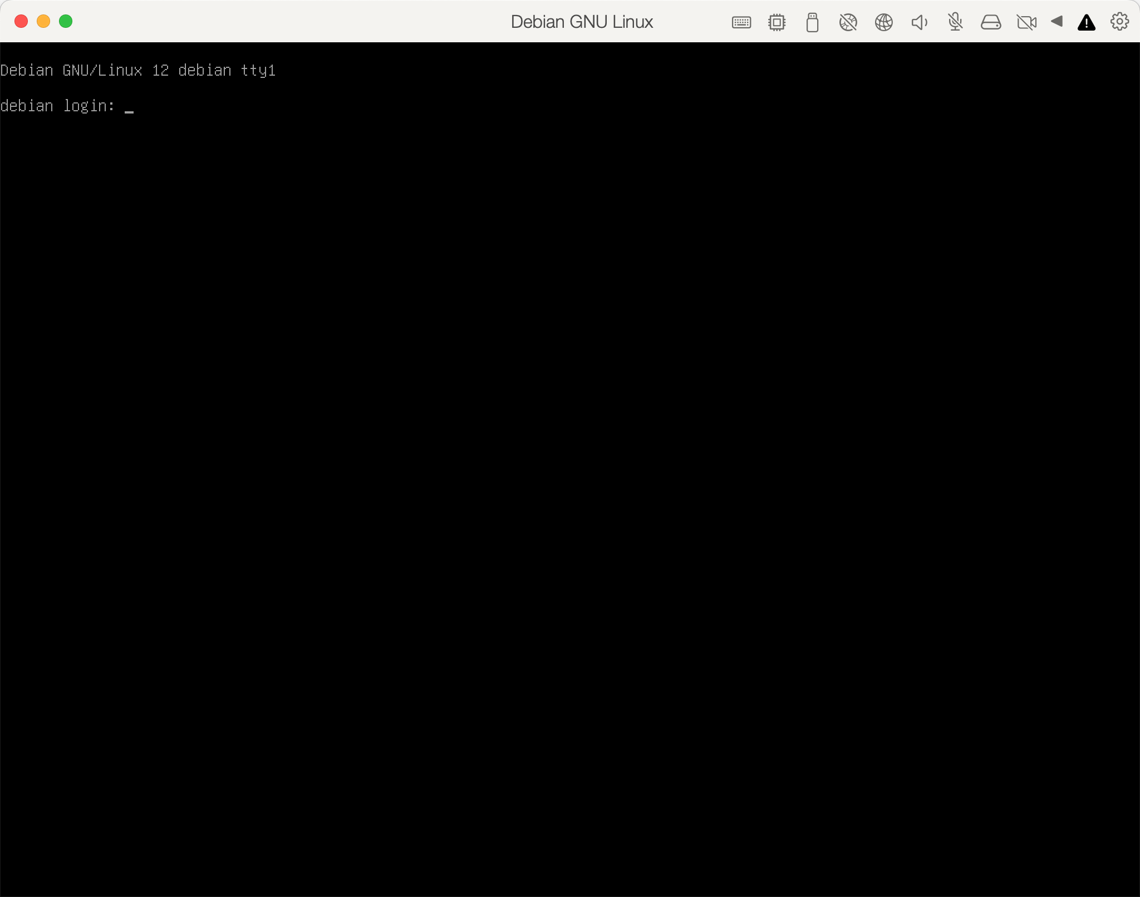Viewport: 1140px width, 897px height.
Task: Click the 'debian login:' prompt text
Action: 57,106
